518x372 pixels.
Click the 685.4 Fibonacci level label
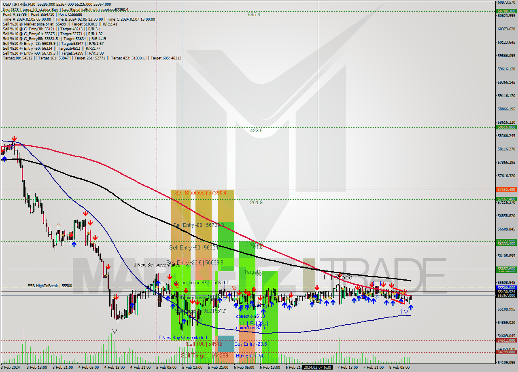click(254, 15)
